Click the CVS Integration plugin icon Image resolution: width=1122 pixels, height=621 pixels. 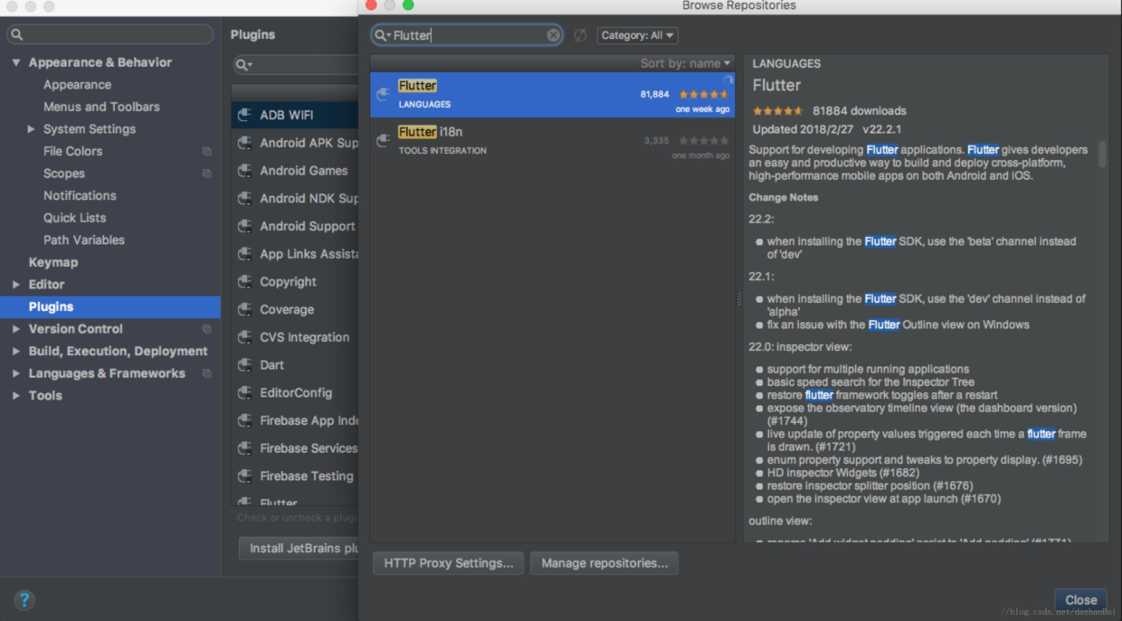pyautogui.click(x=244, y=337)
